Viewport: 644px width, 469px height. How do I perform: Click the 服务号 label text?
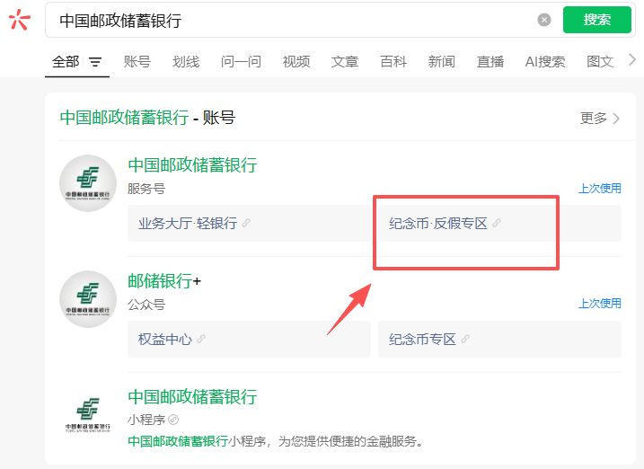coord(146,189)
